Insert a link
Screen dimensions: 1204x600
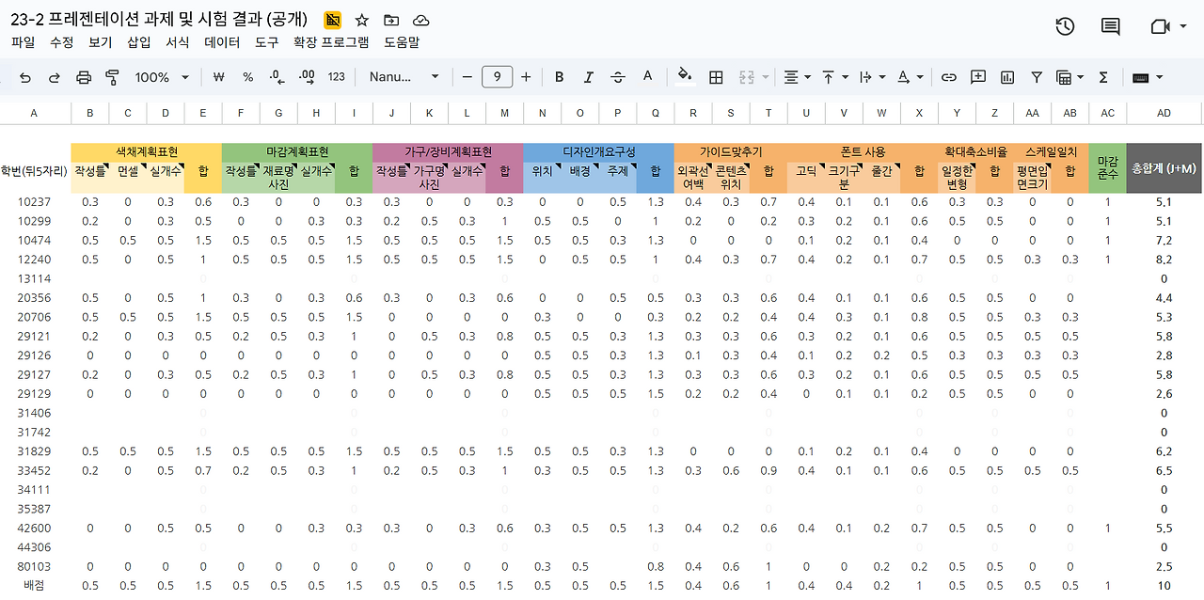click(x=949, y=77)
